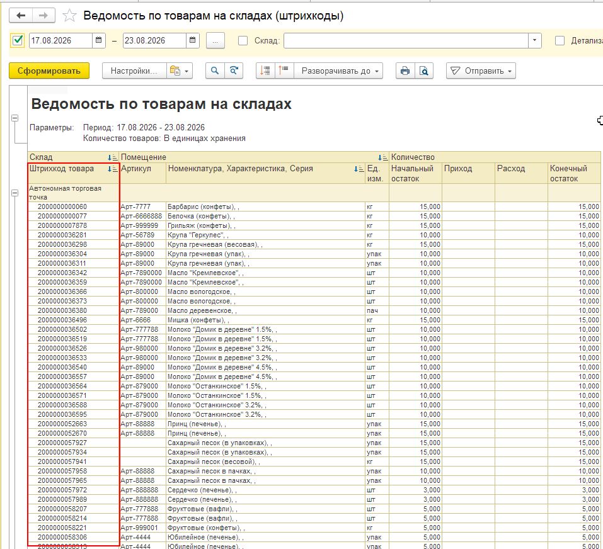Open report variants dropdown icon
Image resolution: width=603 pixels, height=549 pixels.
click(179, 71)
